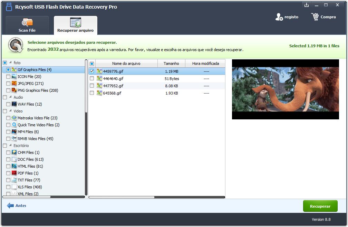Click the Recuperar arquivo tab icon

(76, 22)
